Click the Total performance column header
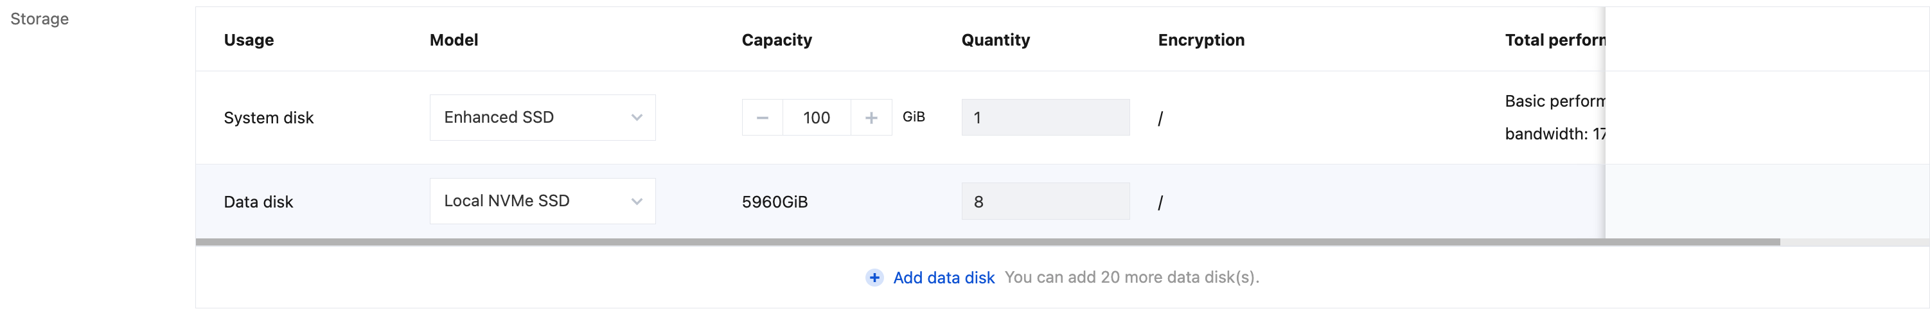Image resolution: width=1930 pixels, height=311 pixels. (1554, 40)
